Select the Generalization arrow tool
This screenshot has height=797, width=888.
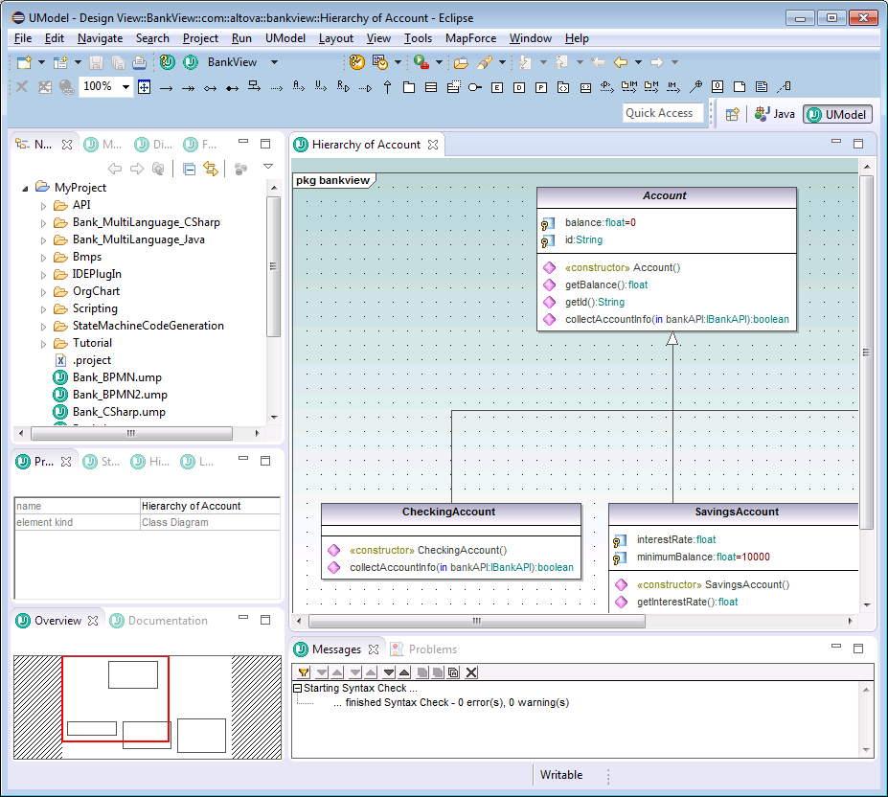pos(388,87)
